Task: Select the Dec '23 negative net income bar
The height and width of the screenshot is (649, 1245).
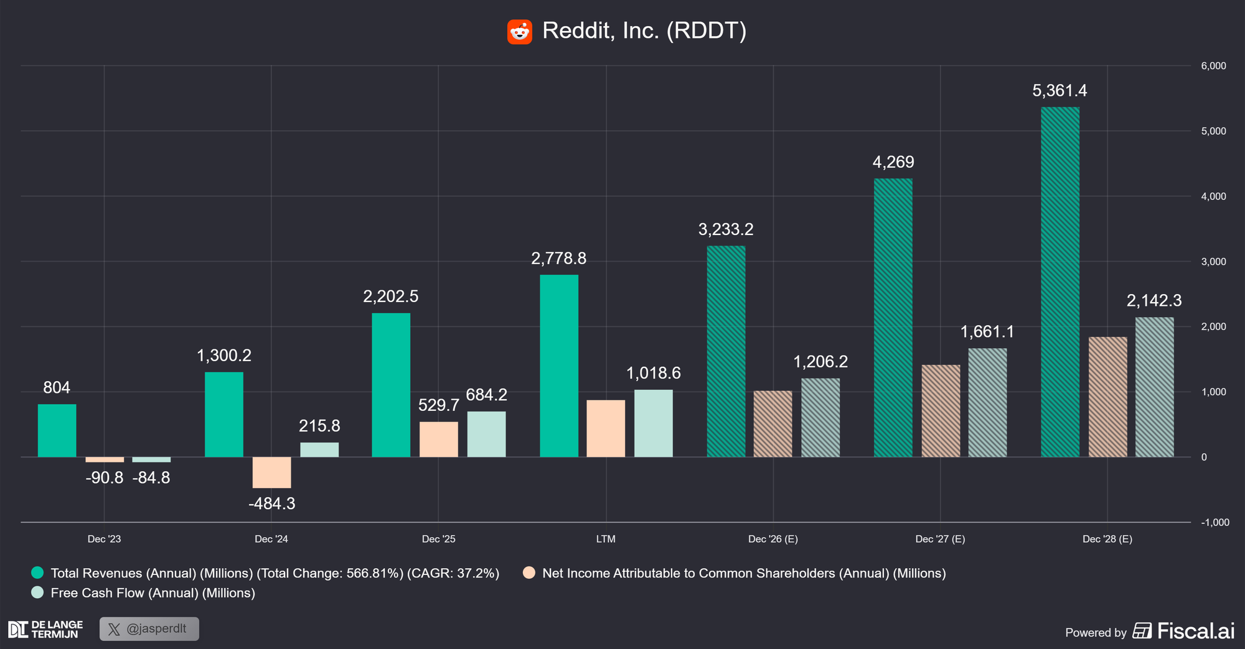Action: pyautogui.click(x=105, y=460)
